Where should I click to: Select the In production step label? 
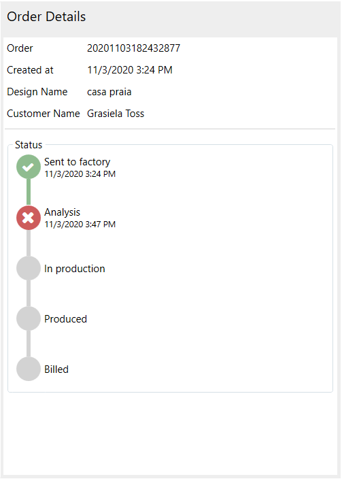click(75, 269)
